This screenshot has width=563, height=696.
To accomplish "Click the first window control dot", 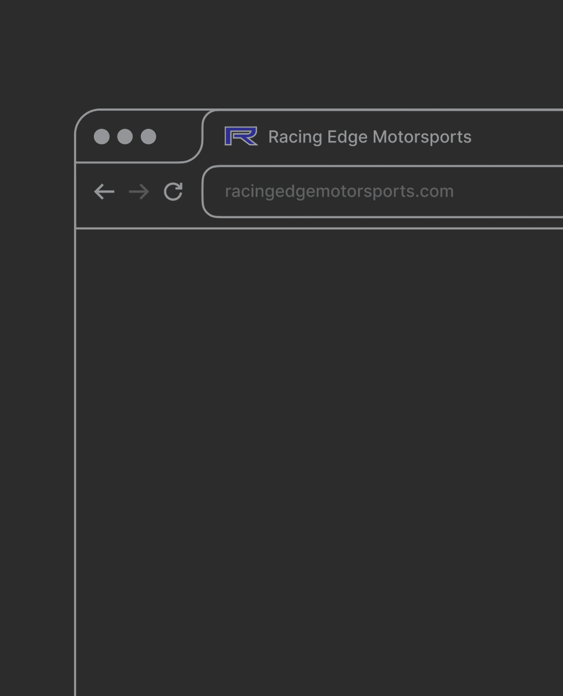I will pos(101,136).
